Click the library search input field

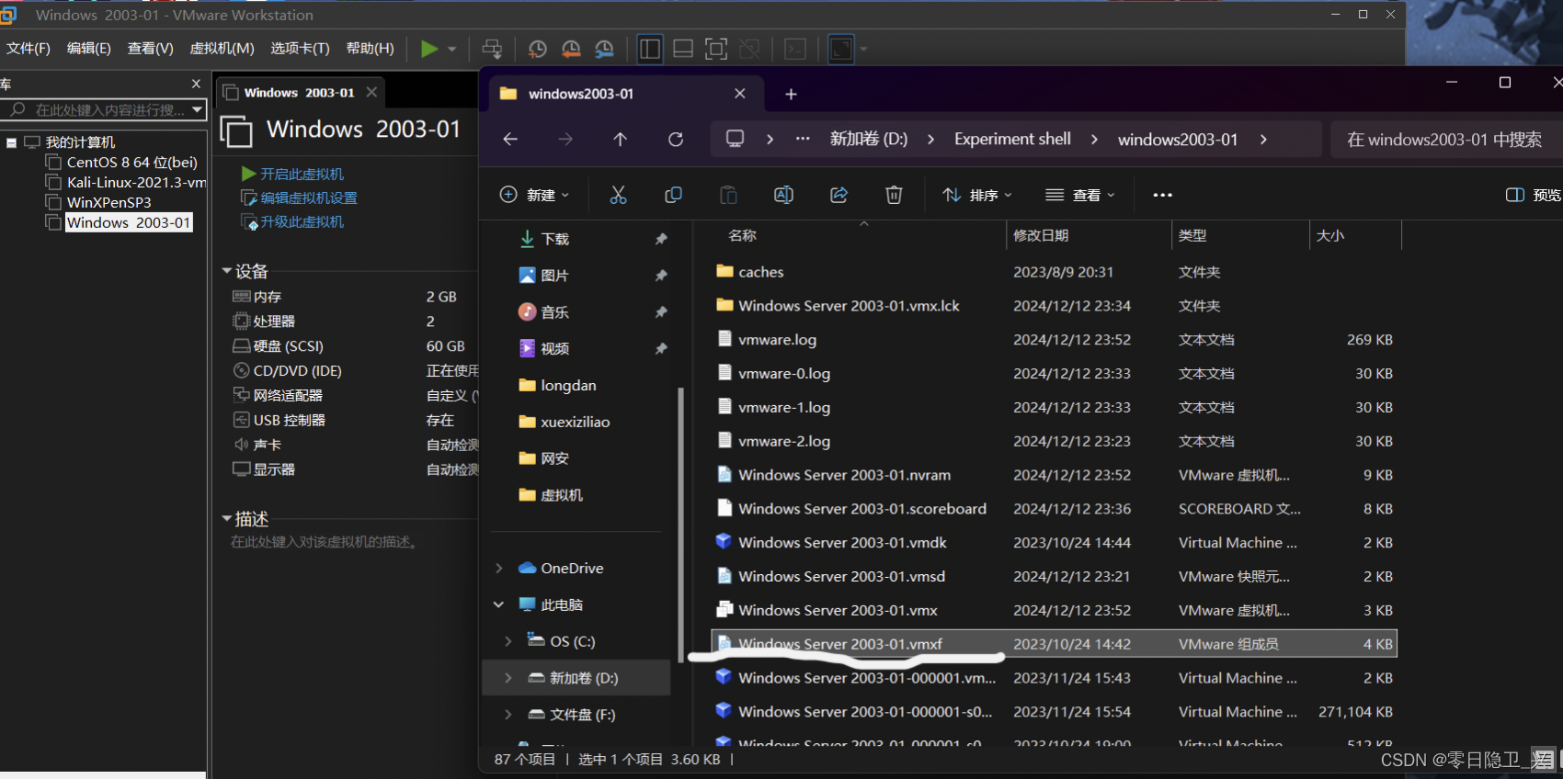(x=104, y=110)
